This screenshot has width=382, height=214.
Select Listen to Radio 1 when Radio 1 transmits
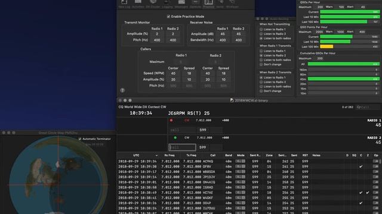point(261,51)
